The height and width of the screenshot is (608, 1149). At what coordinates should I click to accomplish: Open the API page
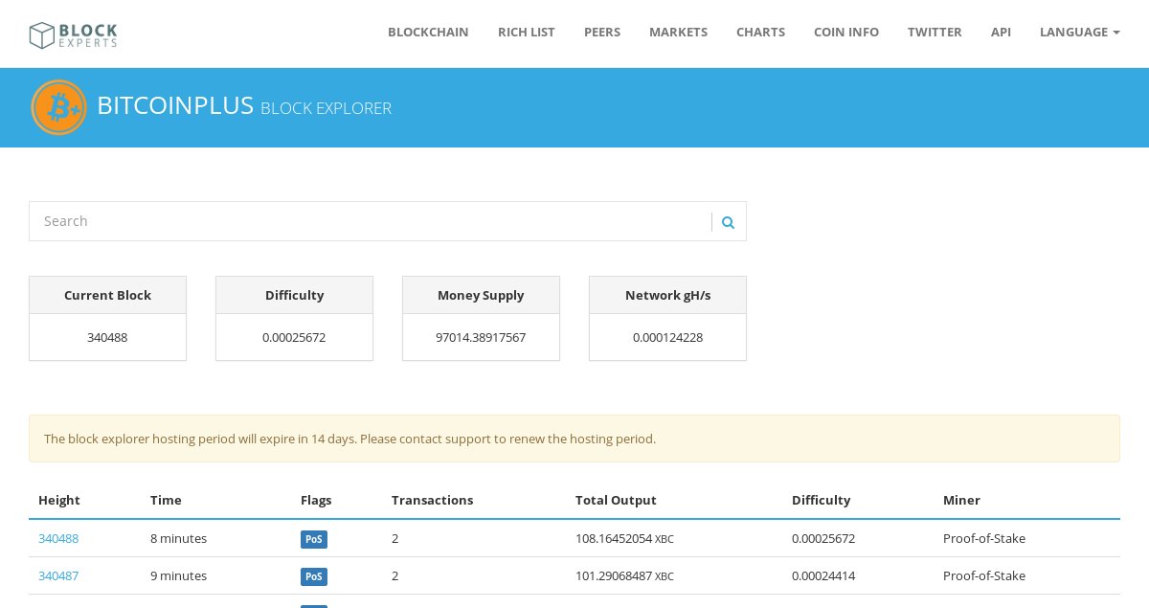click(x=1001, y=32)
